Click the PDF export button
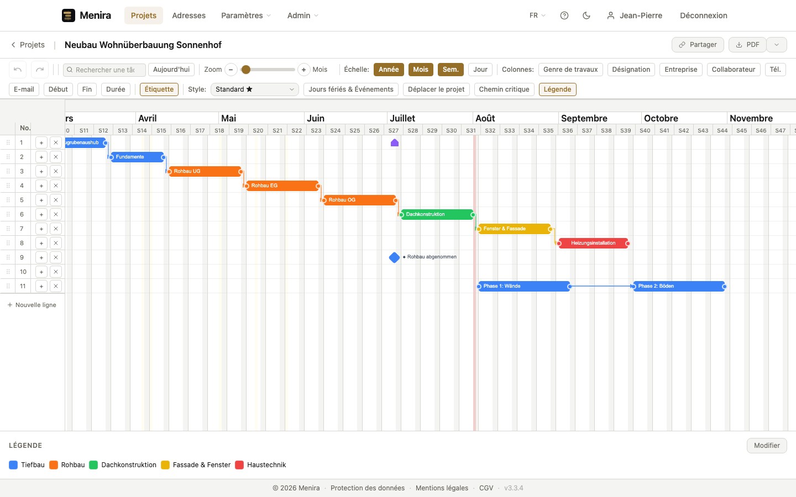The image size is (796, 497). click(x=747, y=45)
